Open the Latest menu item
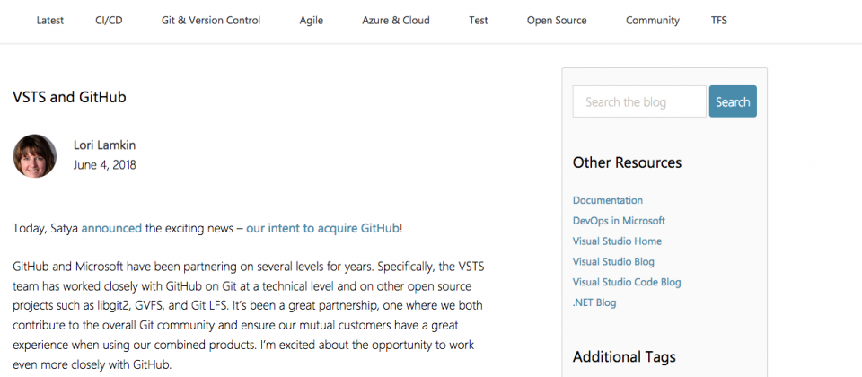 click(x=50, y=21)
